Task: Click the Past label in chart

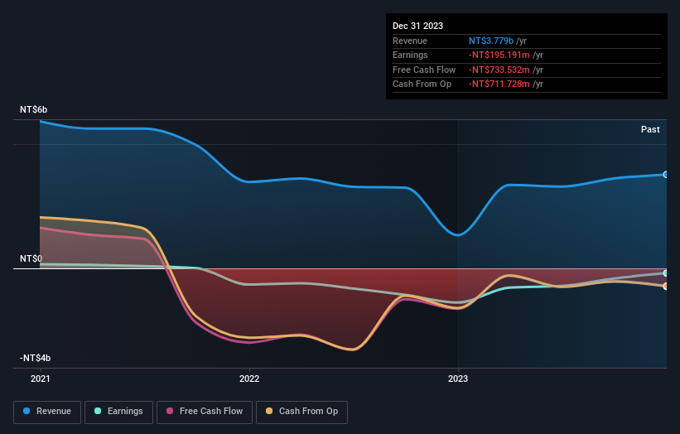Action: [x=650, y=129]
